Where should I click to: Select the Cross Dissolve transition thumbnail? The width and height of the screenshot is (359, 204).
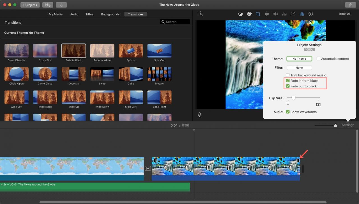[x=17, y=51]
